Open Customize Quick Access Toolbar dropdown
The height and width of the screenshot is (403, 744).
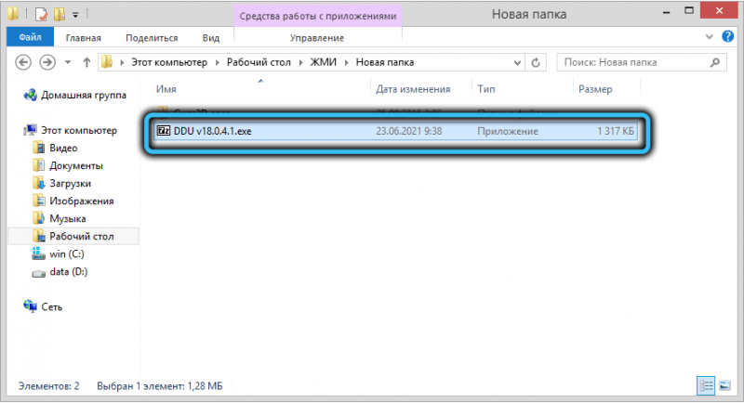pos(75,15)
